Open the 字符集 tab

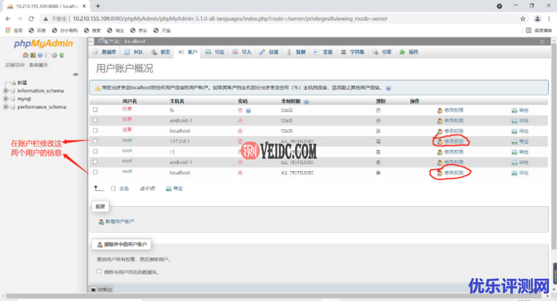click(353, 52)
